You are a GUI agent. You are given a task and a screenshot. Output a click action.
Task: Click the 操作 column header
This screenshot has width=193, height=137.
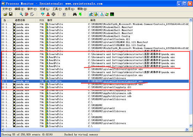(66, 20)
